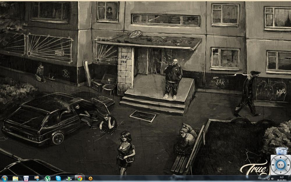Close the player widget
Screen dimensions: 291x182
tap(288, 157)
